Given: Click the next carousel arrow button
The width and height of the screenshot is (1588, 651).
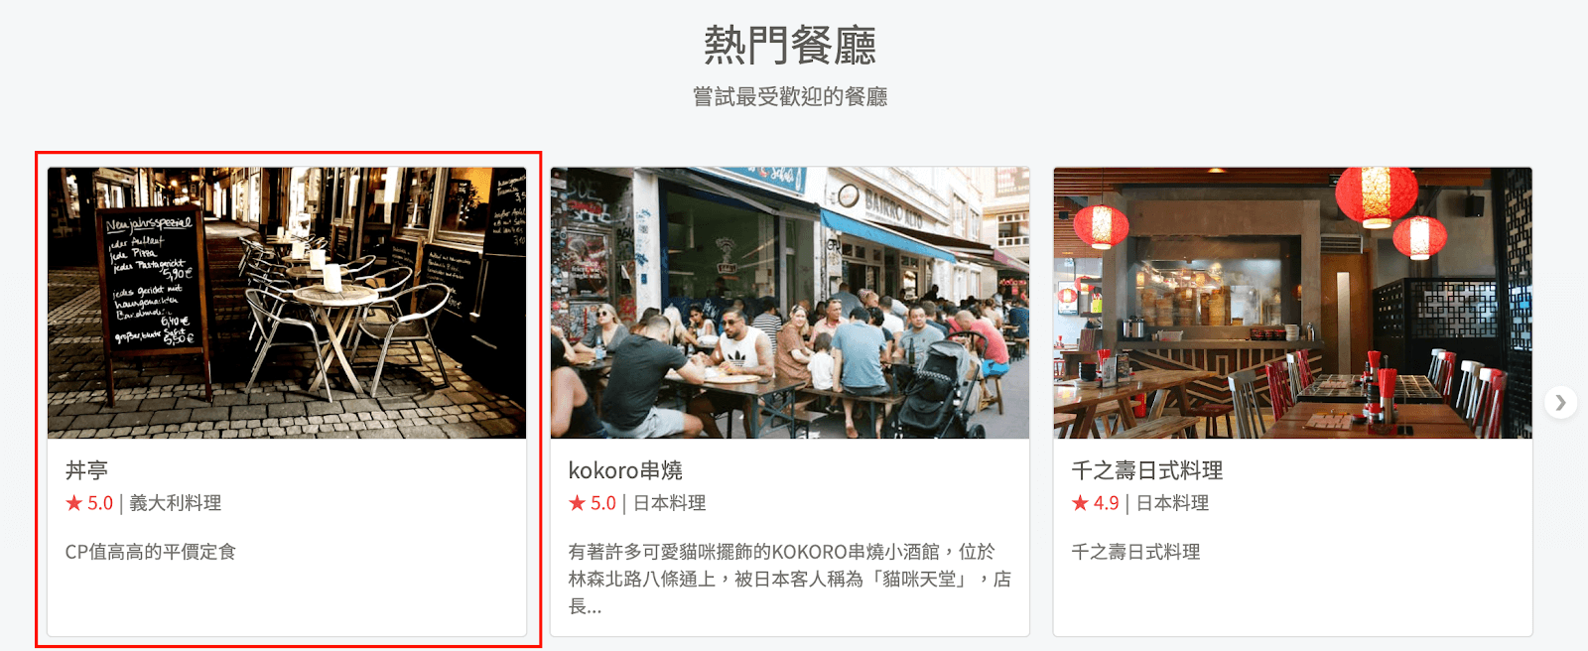Looking at the screenshot, I should (x=1560, y=402).
